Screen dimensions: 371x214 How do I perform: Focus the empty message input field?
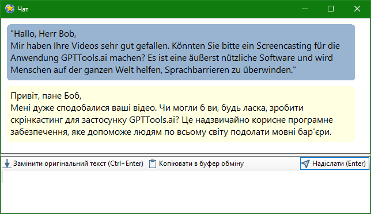(185, 192)
